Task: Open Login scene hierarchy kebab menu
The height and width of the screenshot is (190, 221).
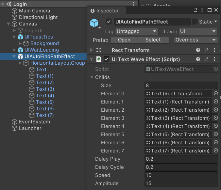Action: click(x=133, y=4)
